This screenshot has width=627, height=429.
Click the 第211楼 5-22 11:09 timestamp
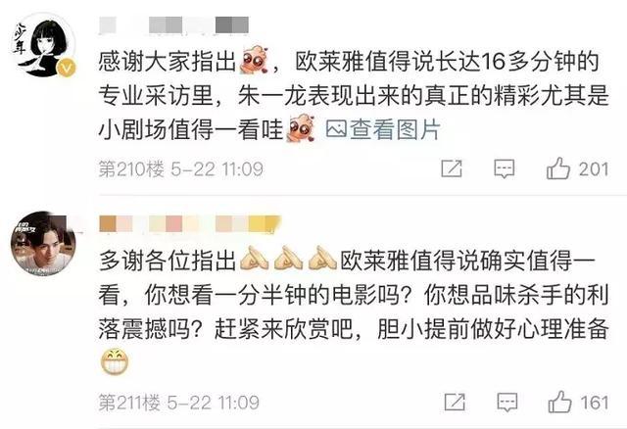click(178, 403)
